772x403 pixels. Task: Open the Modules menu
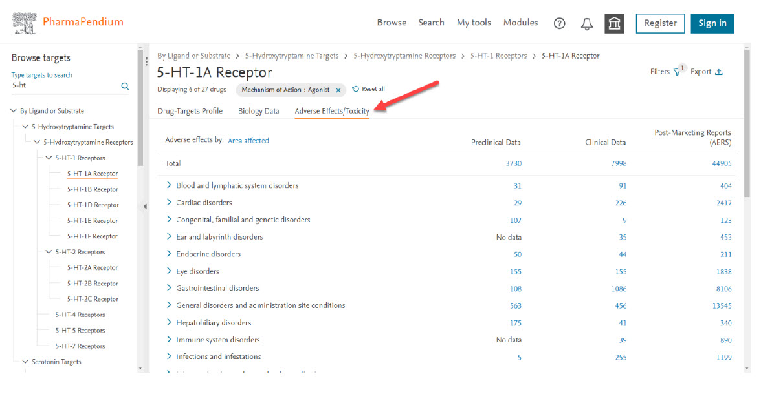pos(520,23)
